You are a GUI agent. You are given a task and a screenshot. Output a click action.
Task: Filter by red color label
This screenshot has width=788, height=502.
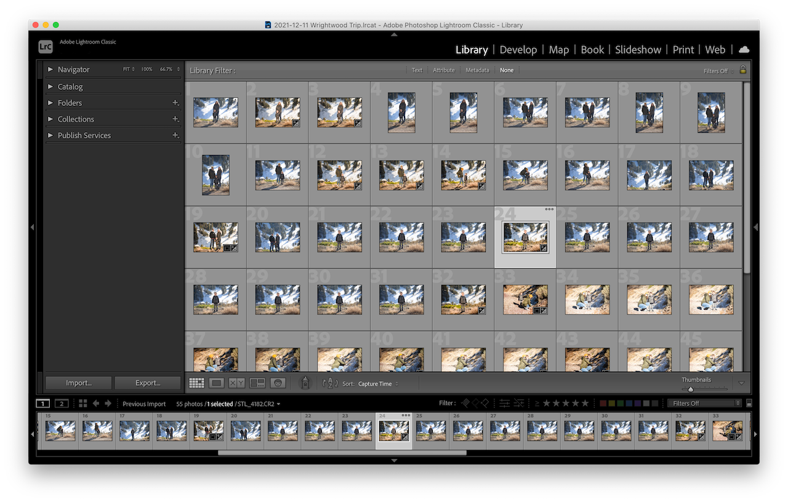tap(603, 404)
